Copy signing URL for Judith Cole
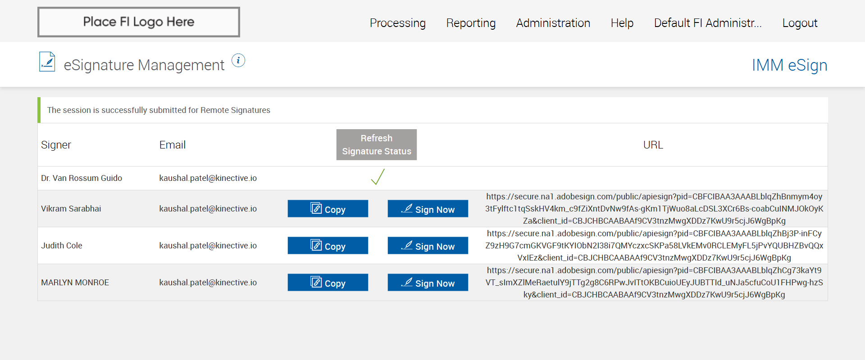This screenshot has width=865, height=360. pos(328,246)
